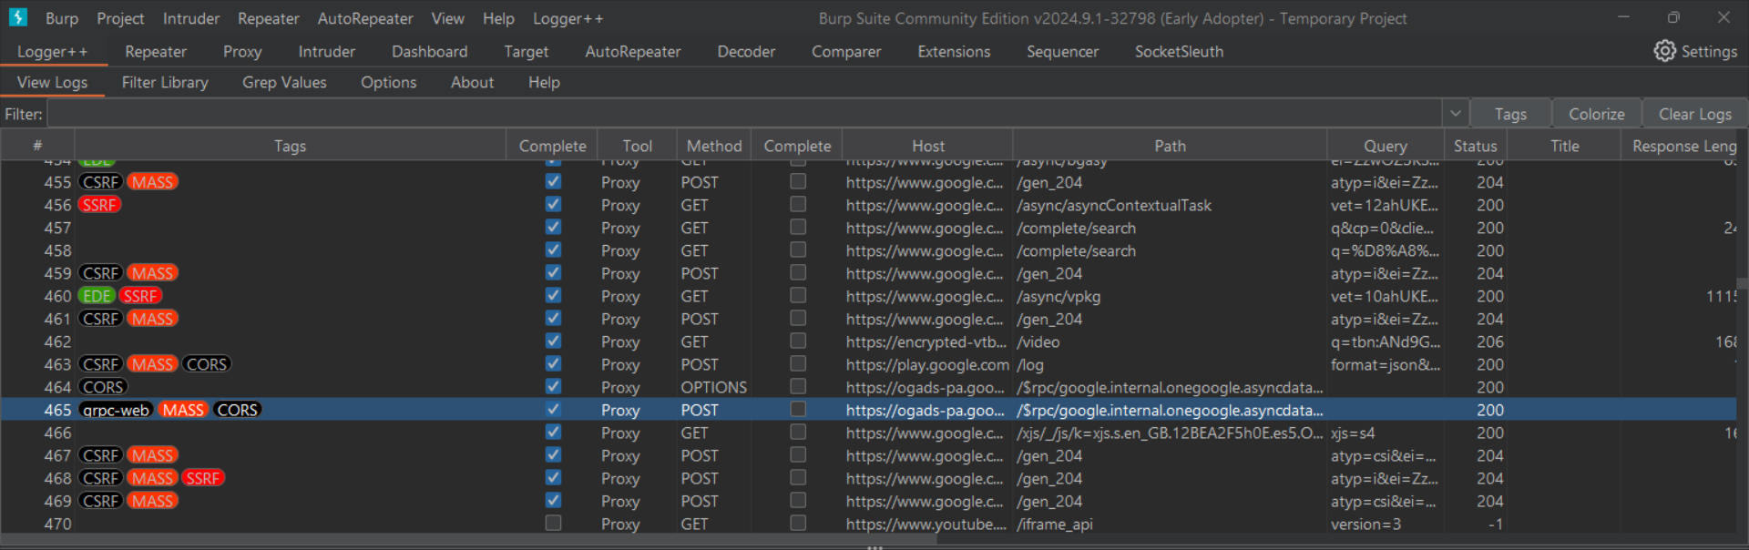Open the Settings gear icon
This screenshot has width=1749, height=550.
[1664, 51]
